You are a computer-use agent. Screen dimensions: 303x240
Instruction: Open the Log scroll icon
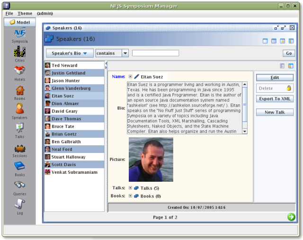20,204
